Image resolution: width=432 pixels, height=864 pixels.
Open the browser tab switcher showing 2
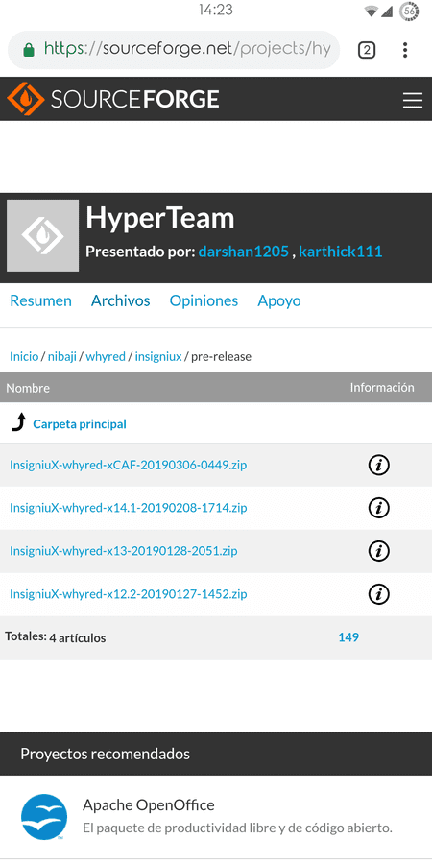pyautogui.click(x=367, y=50)
